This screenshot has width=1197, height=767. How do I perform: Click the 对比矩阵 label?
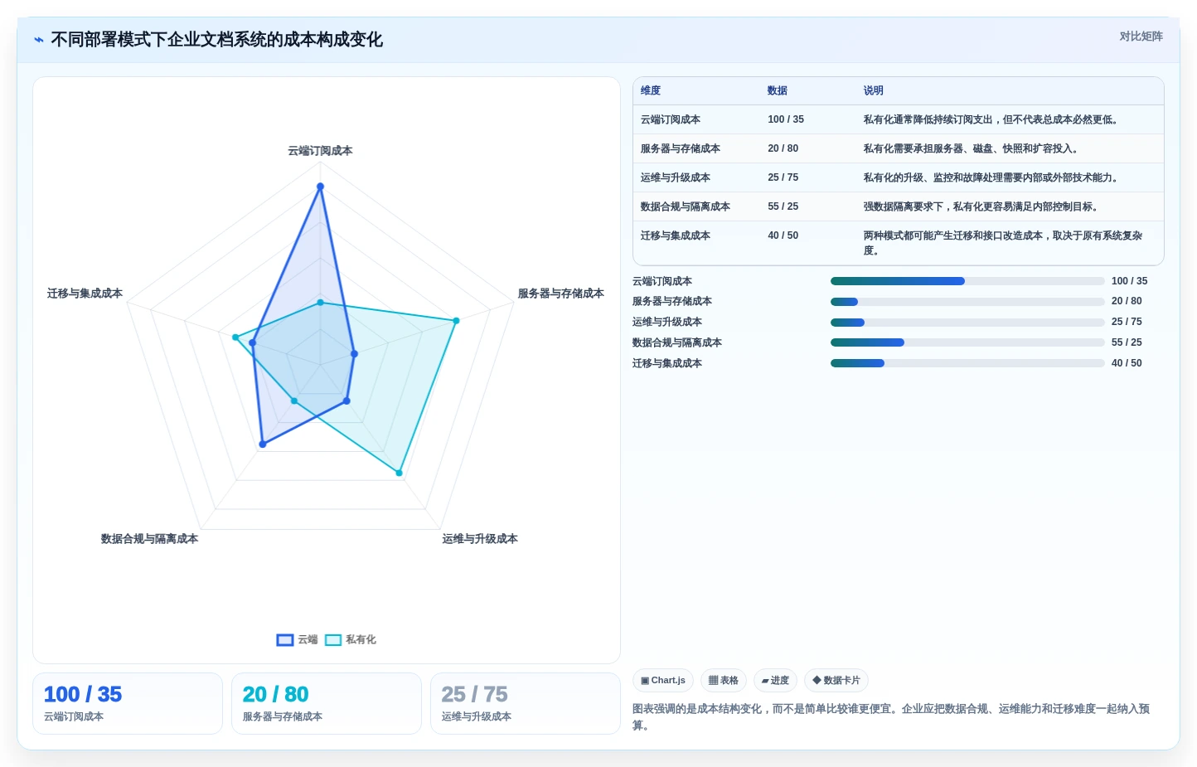pyautogui.click(x=1141, y=36)
